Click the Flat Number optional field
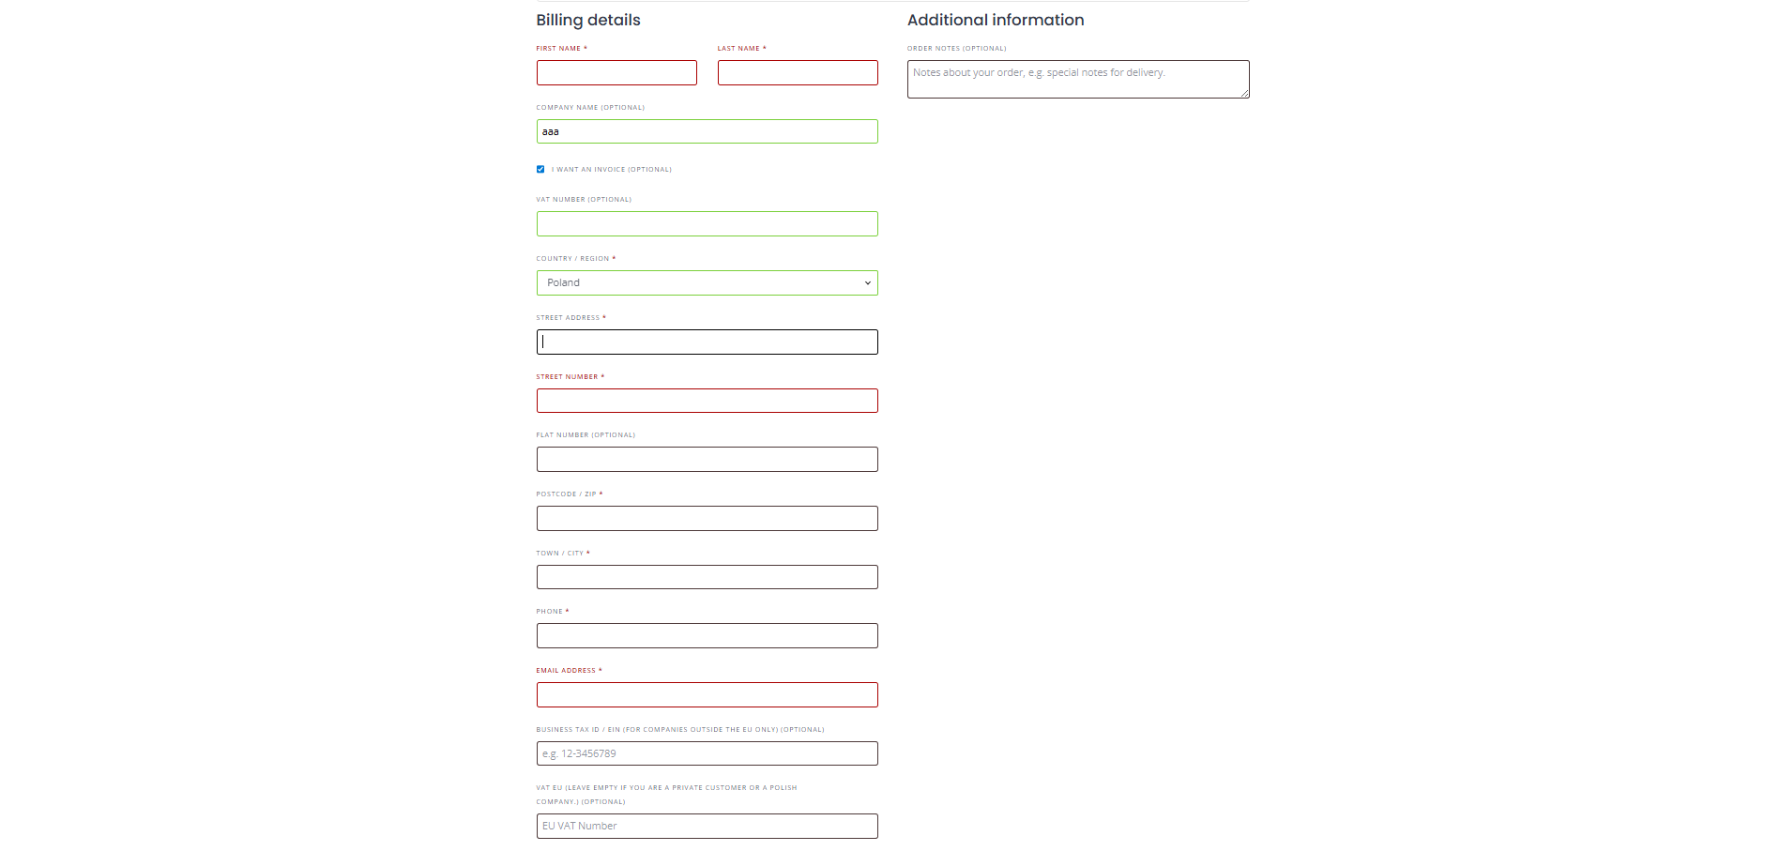The image size is (1780, 851). [x=706, y=460]
